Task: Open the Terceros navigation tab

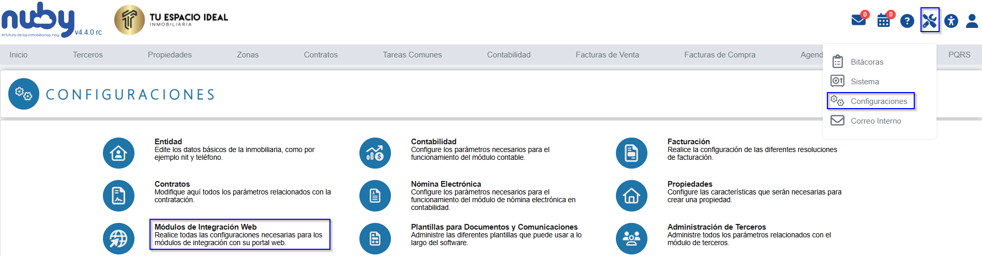Action: tap(88, 55)
